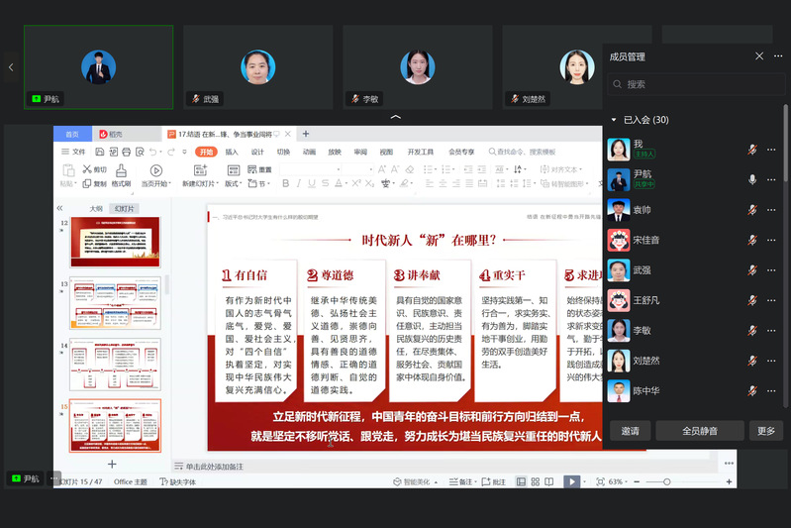Open the File (文件) menu
Image resolution: width=791 pixels, height=528 pixels.
click(x=73, y=152)
